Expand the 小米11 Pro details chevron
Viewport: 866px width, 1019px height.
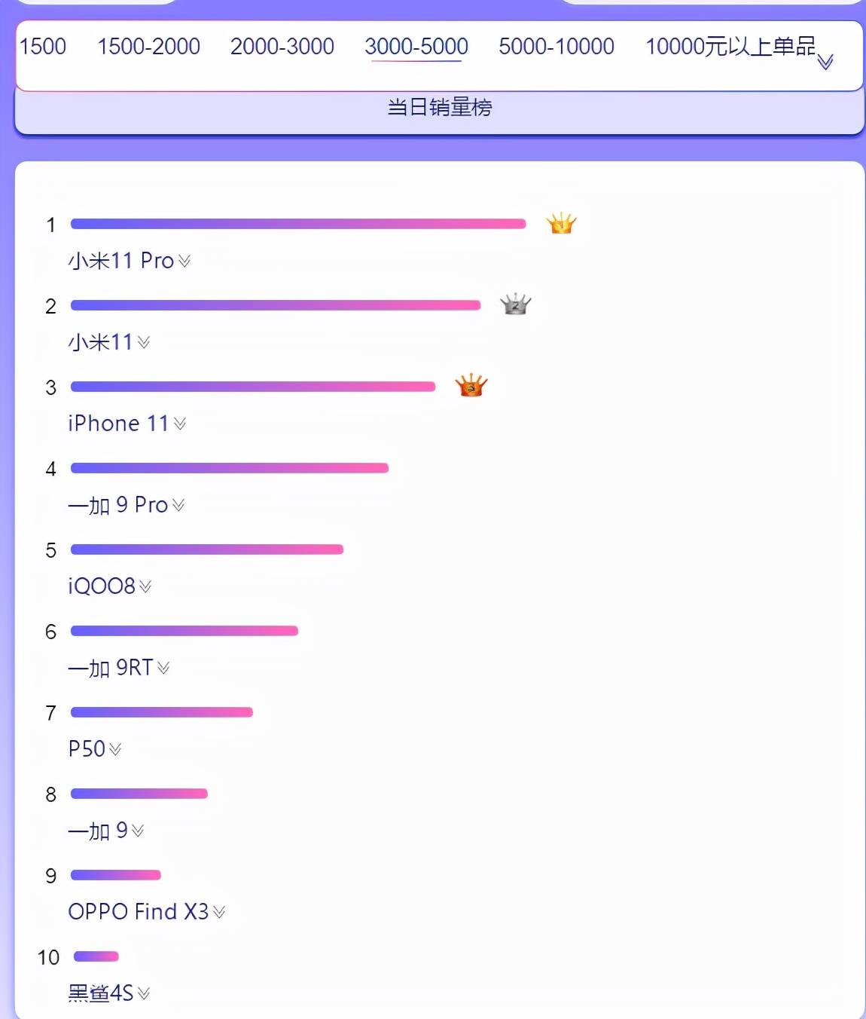coord(184,261)
